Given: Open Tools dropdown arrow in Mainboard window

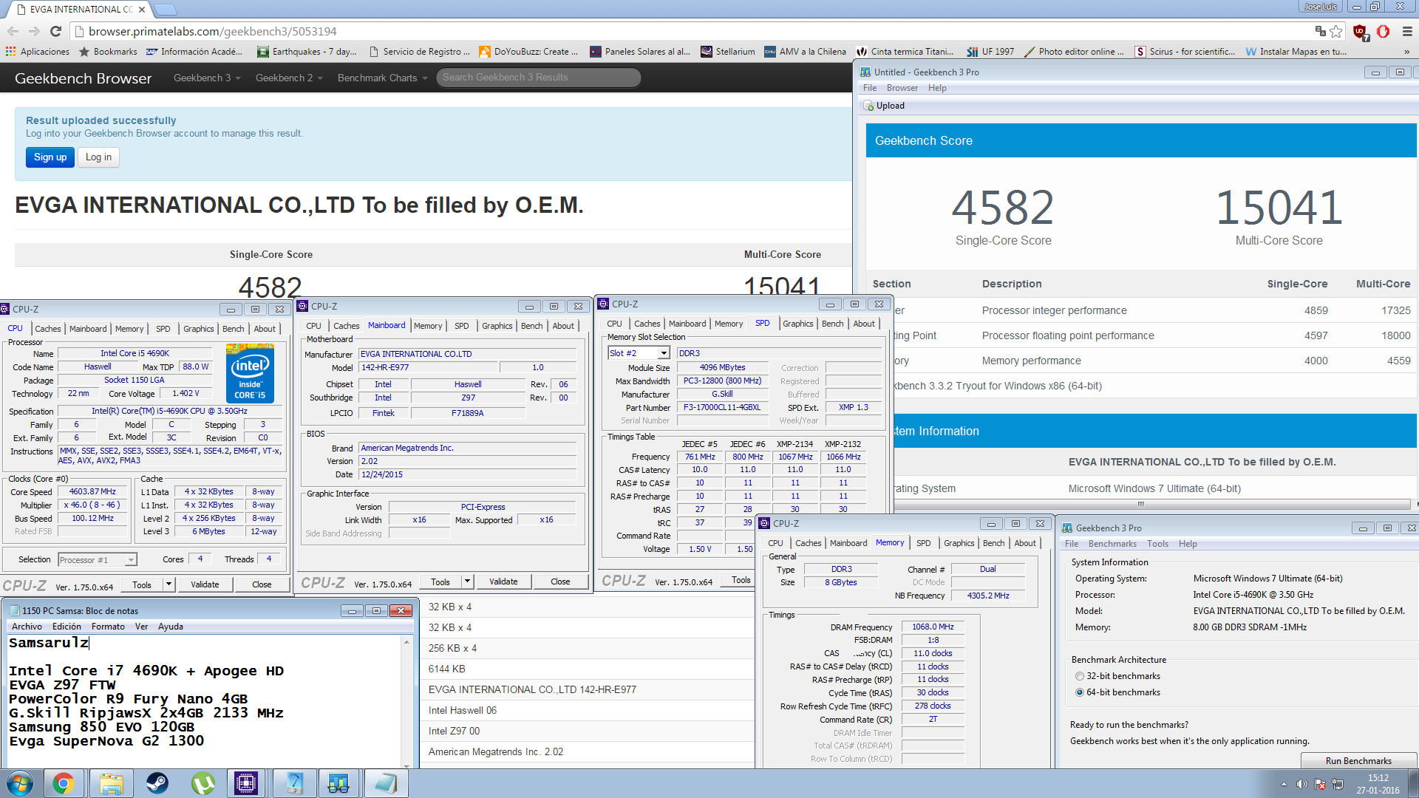Looking at the screenshot, I should point(467,582).
